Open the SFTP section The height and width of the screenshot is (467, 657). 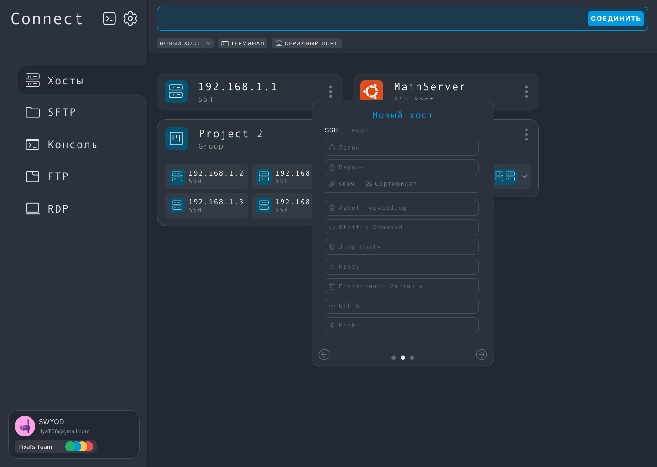coord(61,112)
